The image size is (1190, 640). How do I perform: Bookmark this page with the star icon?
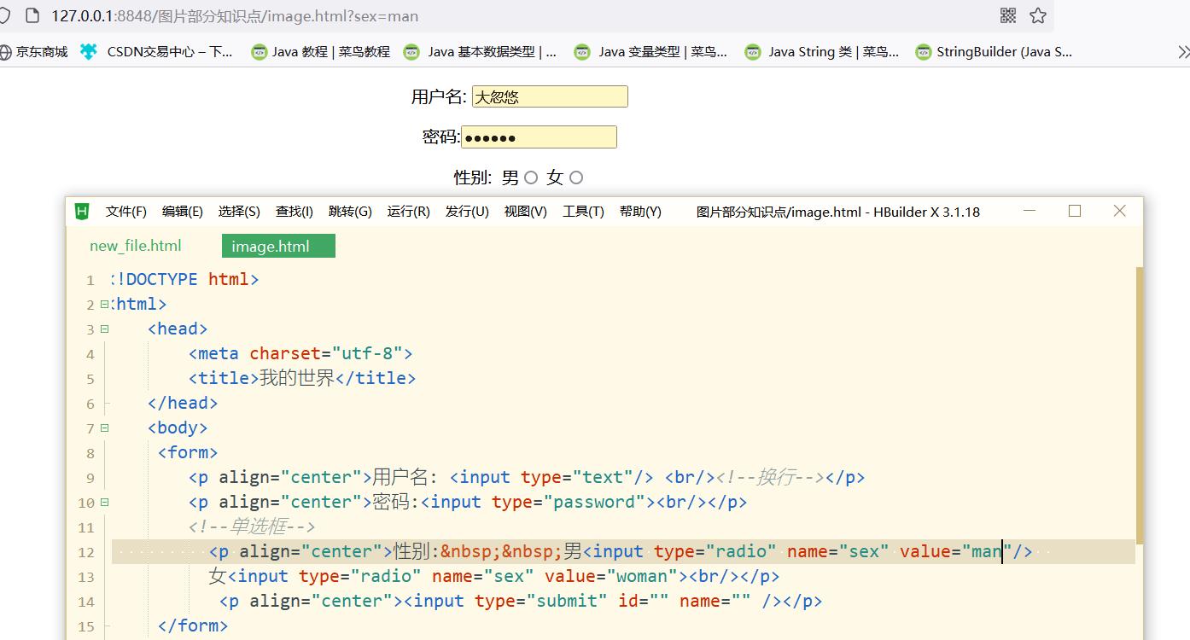point(1038,15)
